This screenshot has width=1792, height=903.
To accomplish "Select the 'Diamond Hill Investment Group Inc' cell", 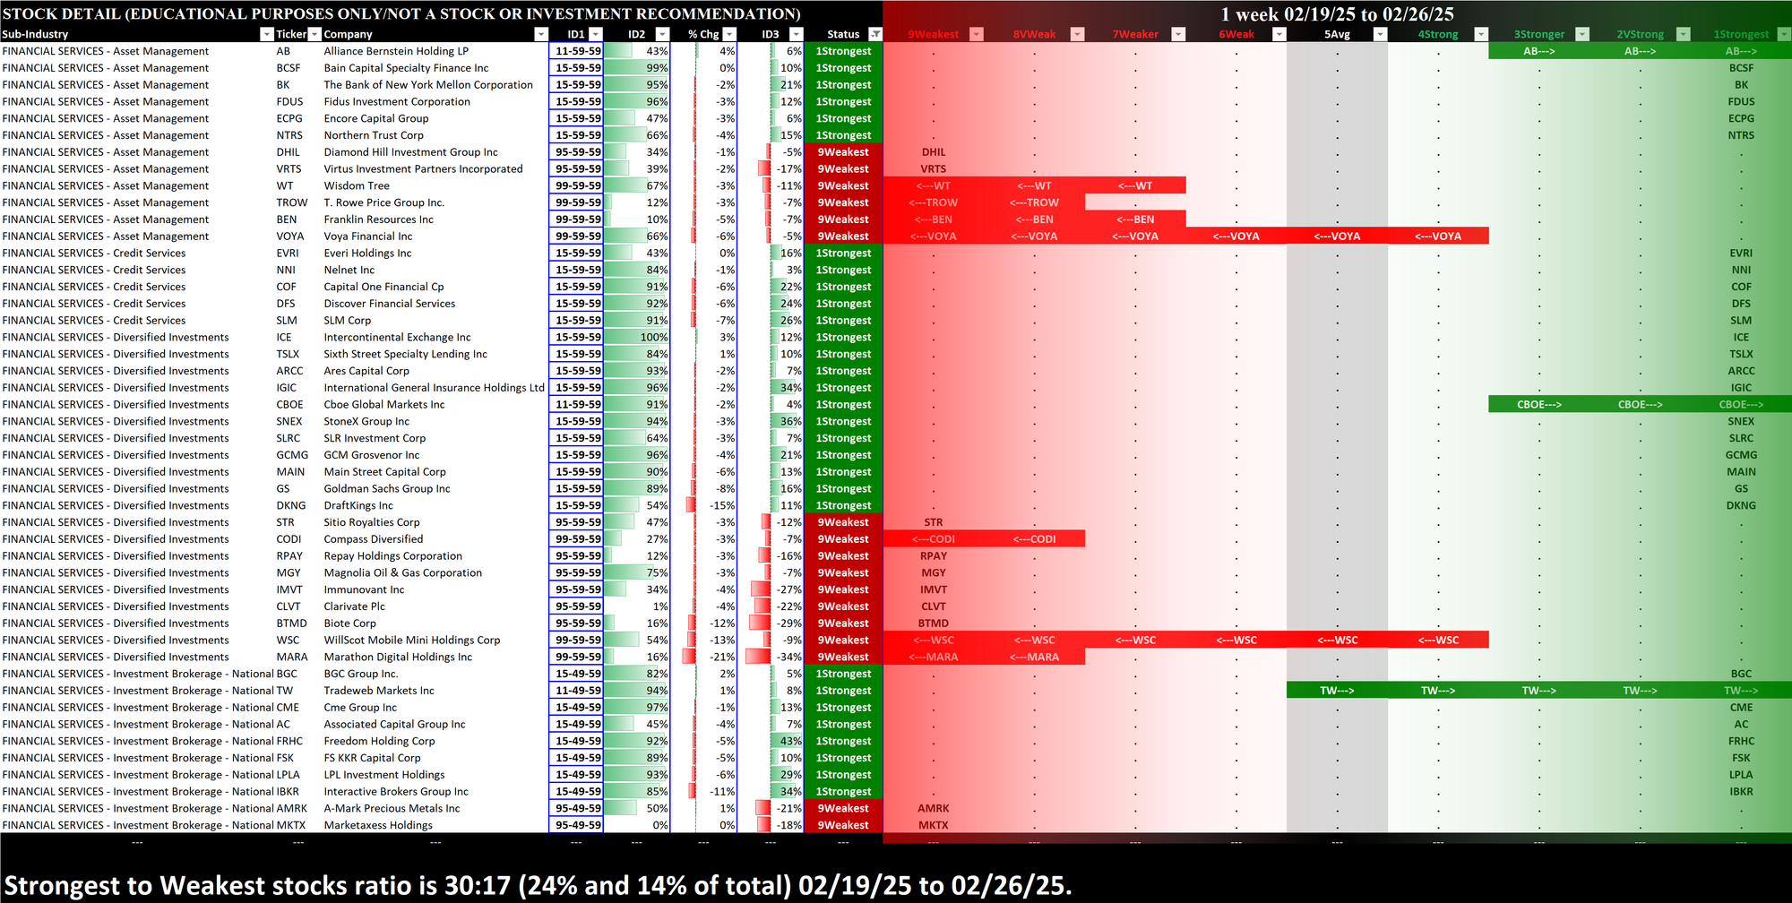I will (x=435, y=152).
